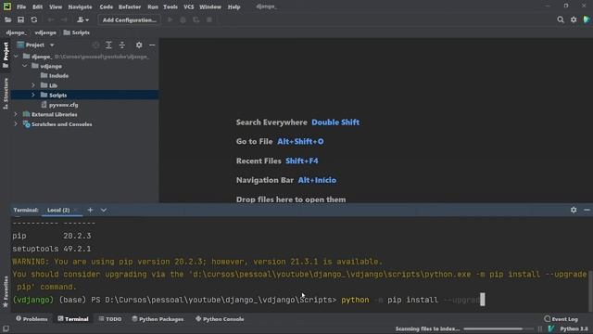Click the Run play icon
Viewport: 593px width, 334px height.
(x=170, y=19)
